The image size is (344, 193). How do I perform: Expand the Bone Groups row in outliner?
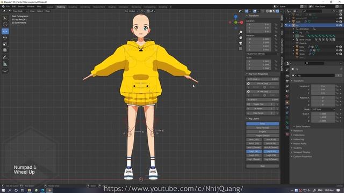click(x=293, y=40)
